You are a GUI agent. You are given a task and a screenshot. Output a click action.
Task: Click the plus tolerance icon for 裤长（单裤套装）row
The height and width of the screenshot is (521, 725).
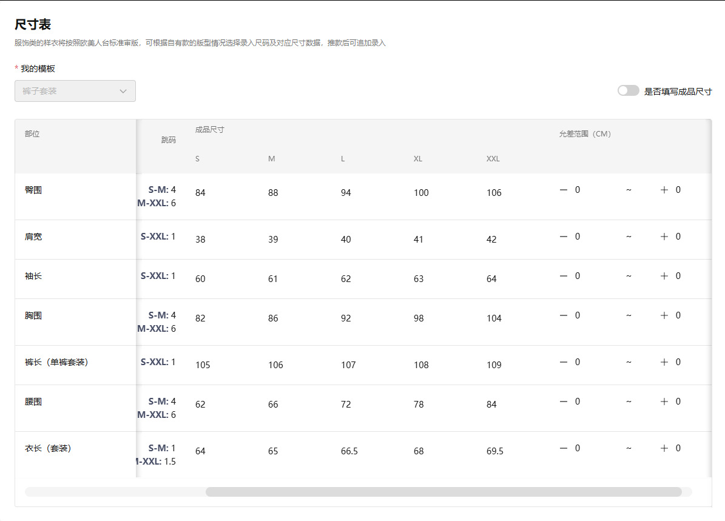pos(664,361)
